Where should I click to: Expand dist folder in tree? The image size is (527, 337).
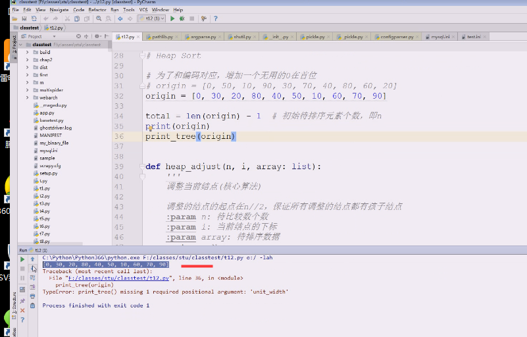27,68
